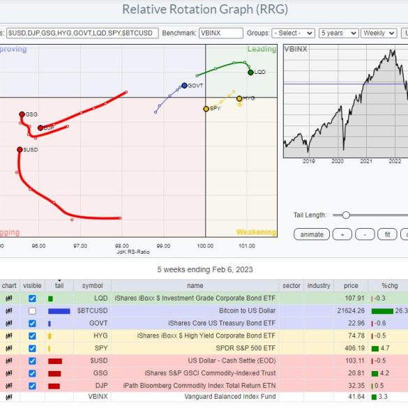Sort table by visible column
408x408 pixels.
(x=32, y=286)
